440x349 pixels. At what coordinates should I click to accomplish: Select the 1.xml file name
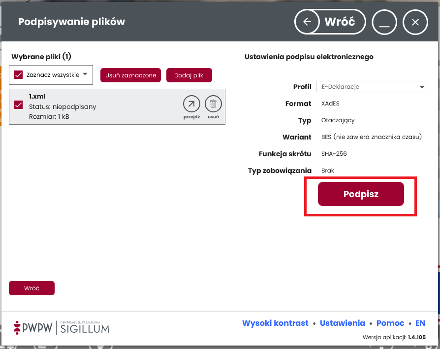[x=37, y=97]
